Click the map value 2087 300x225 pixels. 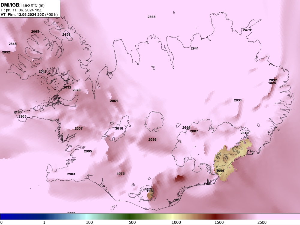[194, 131]
